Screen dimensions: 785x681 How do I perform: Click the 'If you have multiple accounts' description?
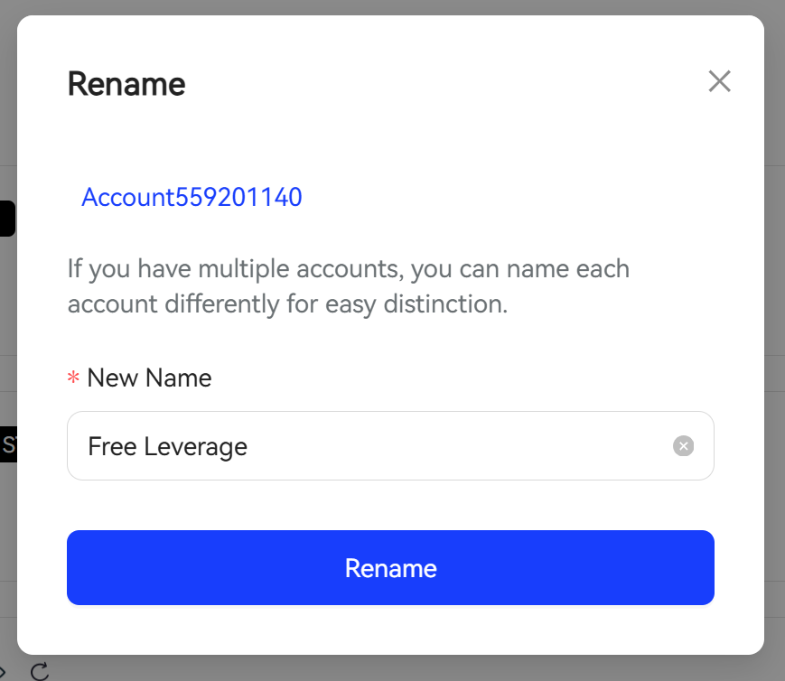pos(349,269)
